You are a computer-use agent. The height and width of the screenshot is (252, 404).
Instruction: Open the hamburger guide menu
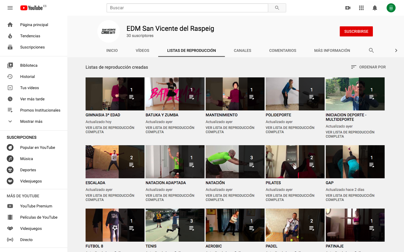(x=10, y=8)
